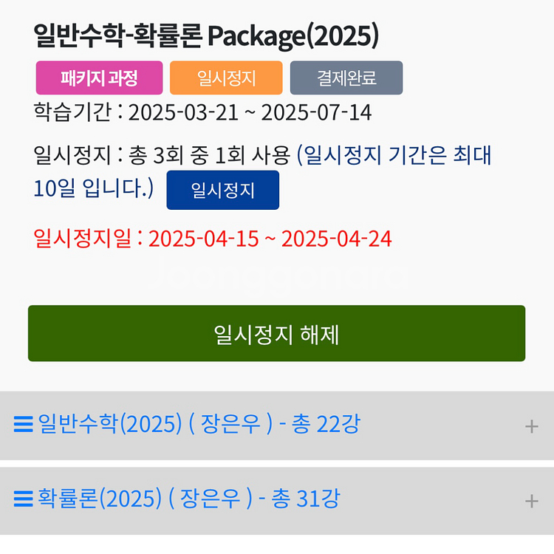Click the 총 3회 중 1회 사용 text
This screenshot has width=554, height=554.
pyautogui.click(x=210, y=156)
